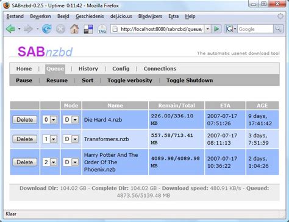The image size is (289, 222).
Task: Open Mode dropdown for Harry Potter entry
Action: [71, 162]
